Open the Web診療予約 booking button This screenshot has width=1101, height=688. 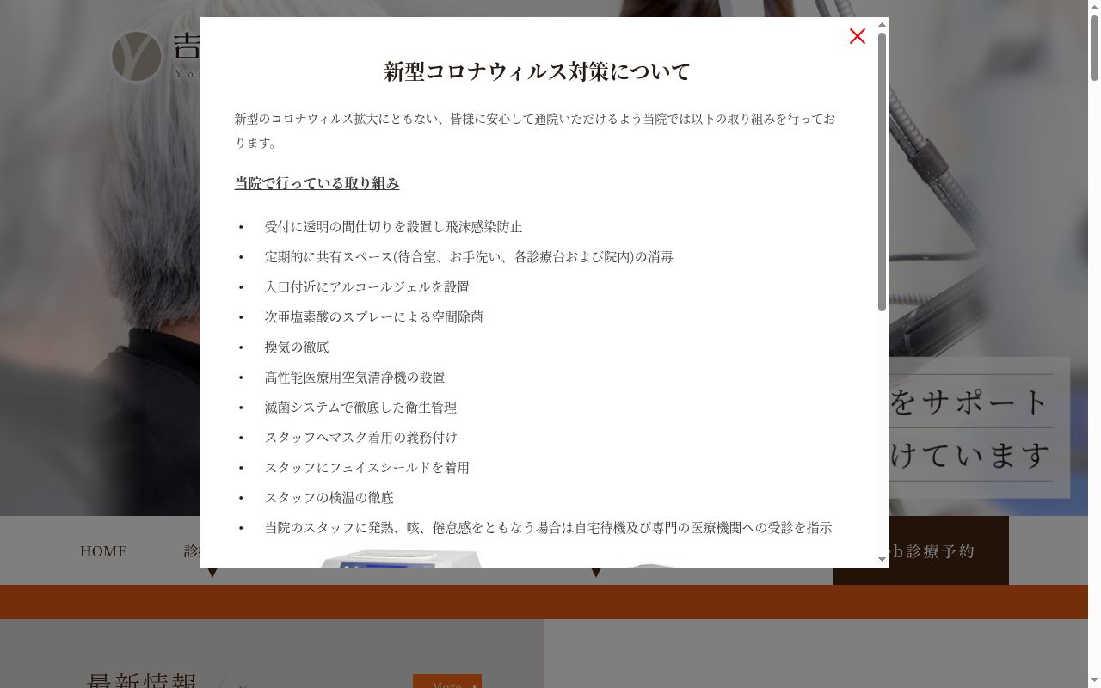[921, 550]
